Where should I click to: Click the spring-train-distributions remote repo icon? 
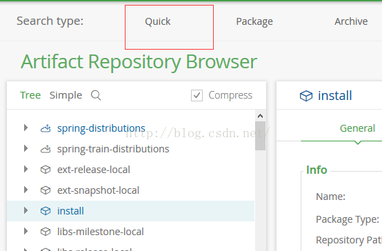[x=46, y=149]
